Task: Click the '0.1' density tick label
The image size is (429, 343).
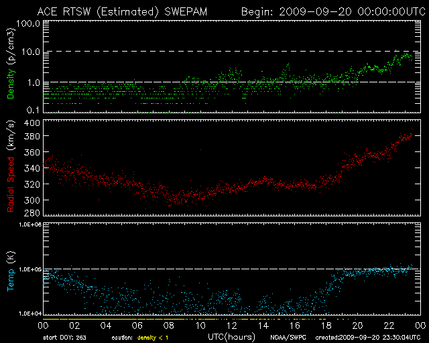Action: [x=33, y=110]
